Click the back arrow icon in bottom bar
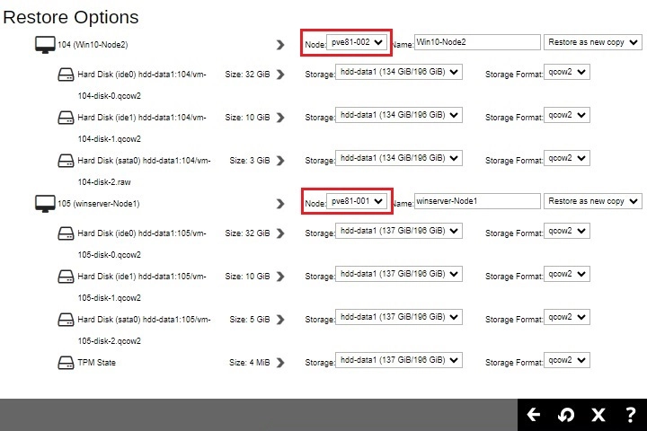 [534, 415]
